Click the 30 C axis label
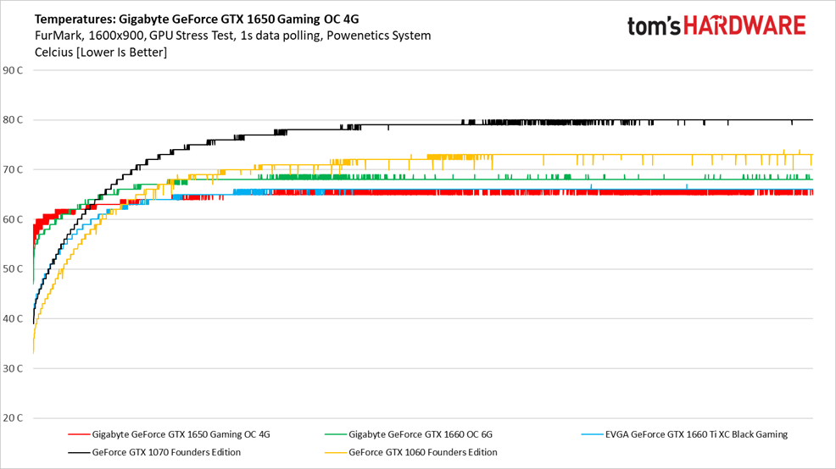 coord(13,368)
